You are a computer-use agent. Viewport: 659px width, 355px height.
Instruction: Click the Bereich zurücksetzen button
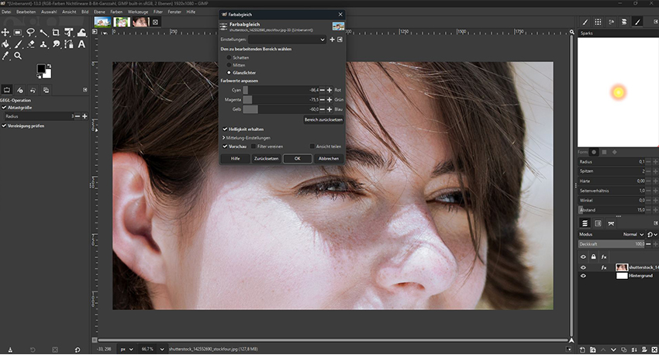pos(323,120)
